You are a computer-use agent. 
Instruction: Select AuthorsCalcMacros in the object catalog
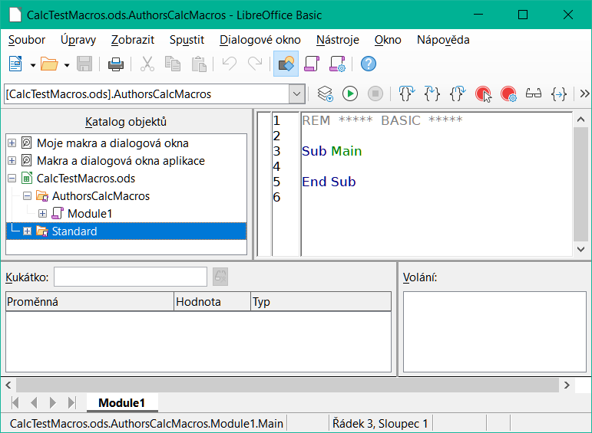[x=101, y=196]
